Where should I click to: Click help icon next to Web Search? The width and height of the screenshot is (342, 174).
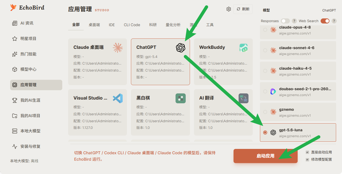click(334, 21)
